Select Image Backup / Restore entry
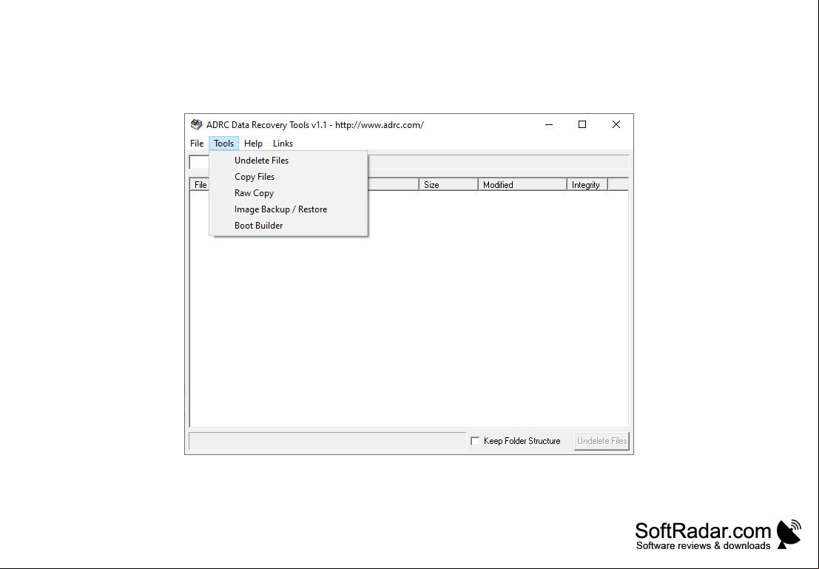This screenshot has height=569, width=819. click(289, 209)
